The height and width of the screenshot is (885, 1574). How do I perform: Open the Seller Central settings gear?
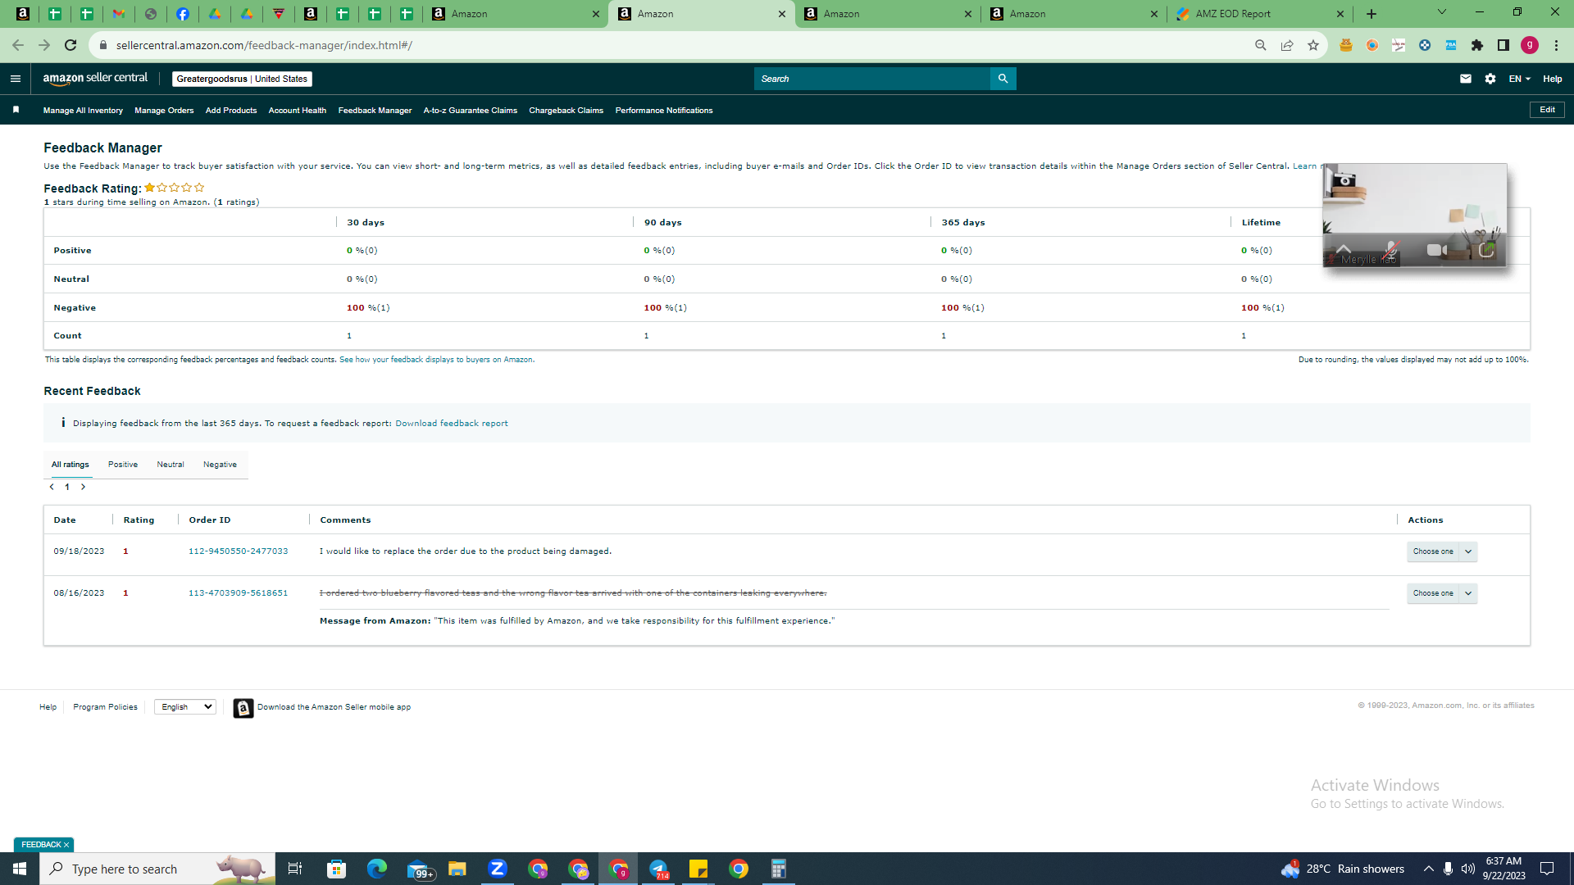(x=1490, y=79)
